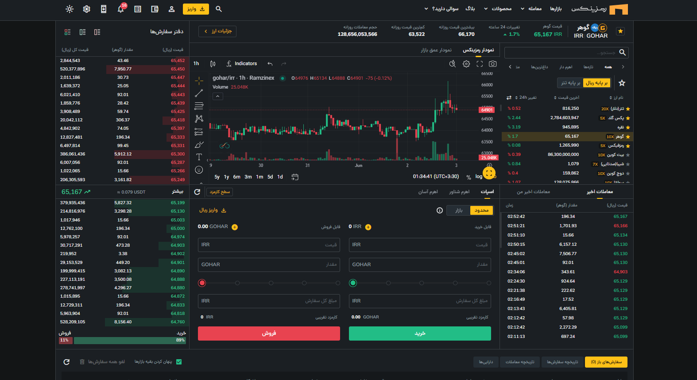
Task: Open معامله dropdown menu
Action: click(531, 9)
